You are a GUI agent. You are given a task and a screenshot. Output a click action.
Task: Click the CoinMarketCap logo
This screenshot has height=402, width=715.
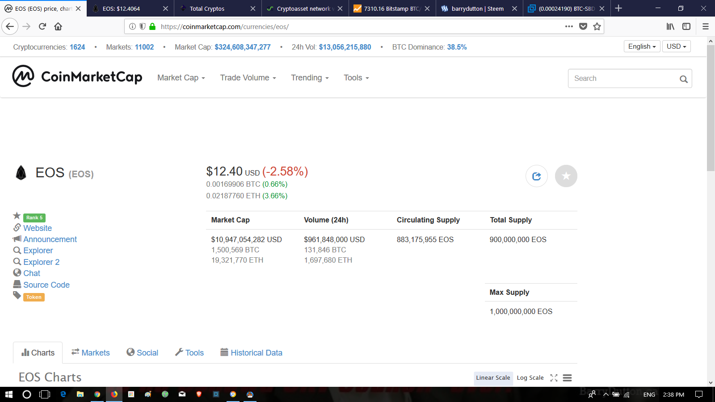77,76
